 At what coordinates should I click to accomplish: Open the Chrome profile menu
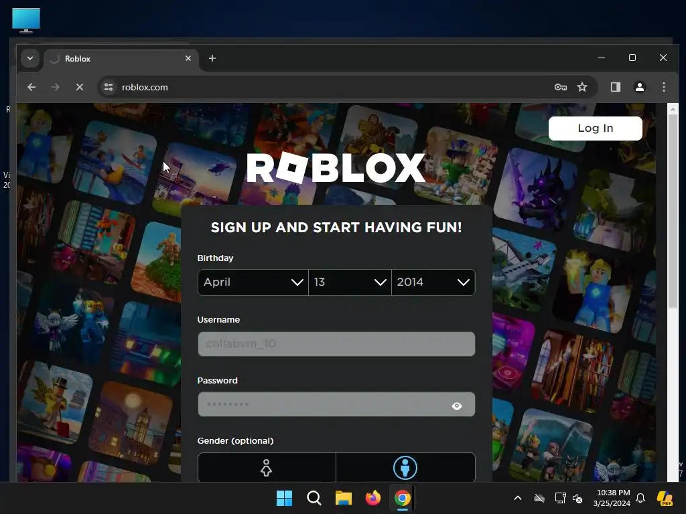click(x=640, y=87)
